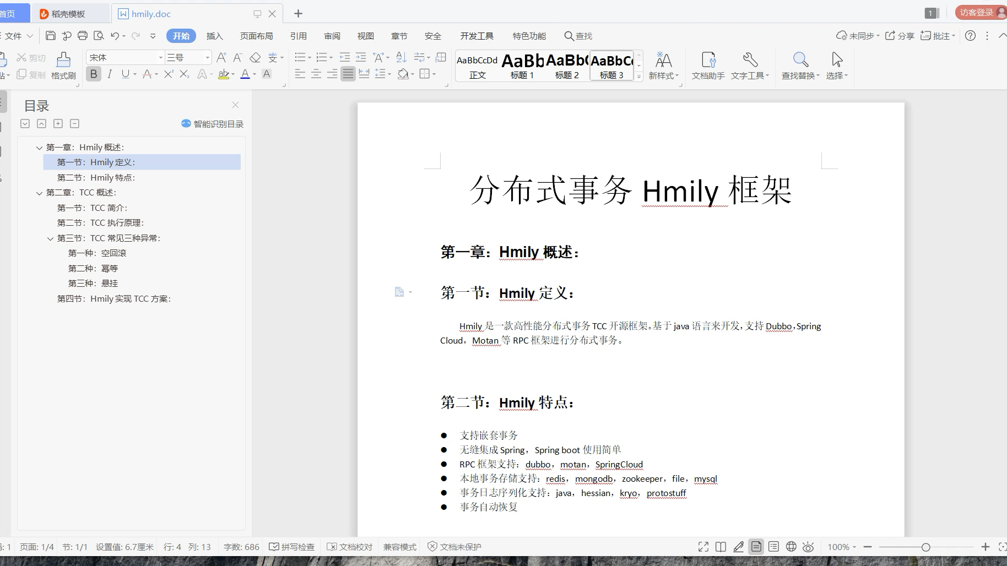1007x566 pixels.
Task: Click the Redo arrow icon
Action: (136, 36)
